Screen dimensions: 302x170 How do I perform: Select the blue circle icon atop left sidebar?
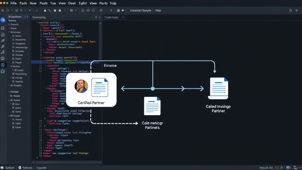tap(3, 20)
